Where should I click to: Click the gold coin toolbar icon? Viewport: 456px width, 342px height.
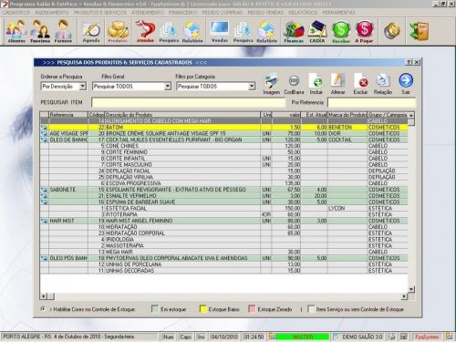pos(392,31)
